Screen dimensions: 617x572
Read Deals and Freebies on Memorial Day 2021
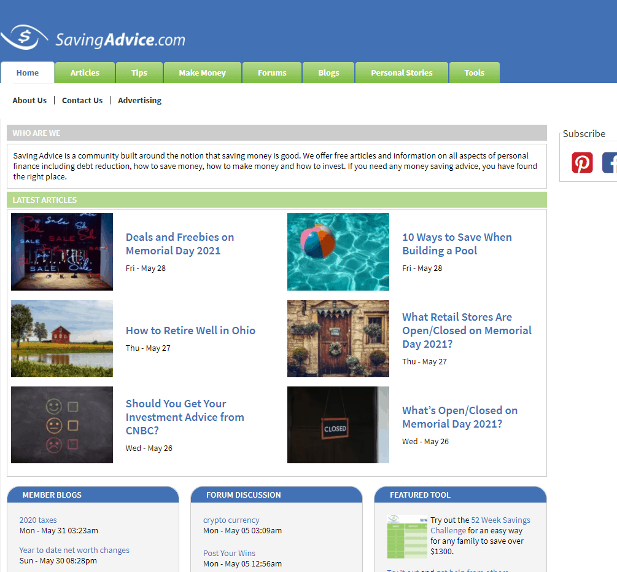180,244
